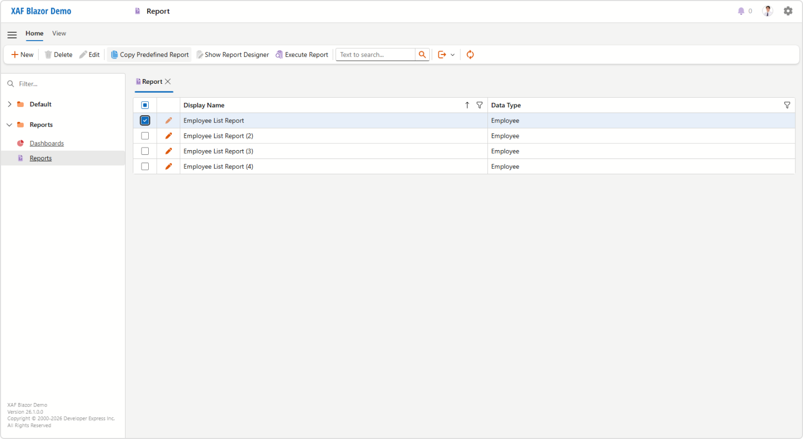Screen dimensions: 803x439
Task: Open the Display Name filter icon
Action: click(480, 105)
